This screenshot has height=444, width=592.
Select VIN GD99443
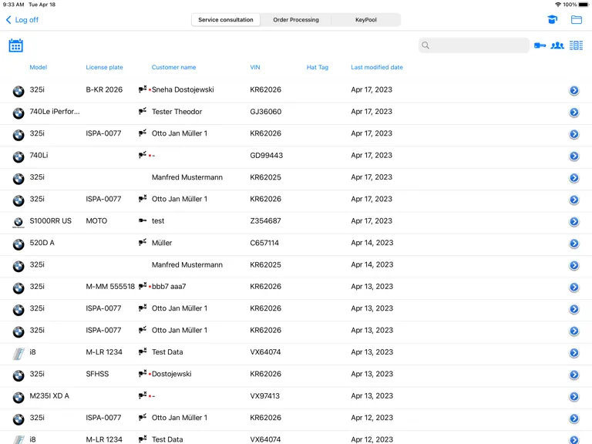(x=267, y=155)
